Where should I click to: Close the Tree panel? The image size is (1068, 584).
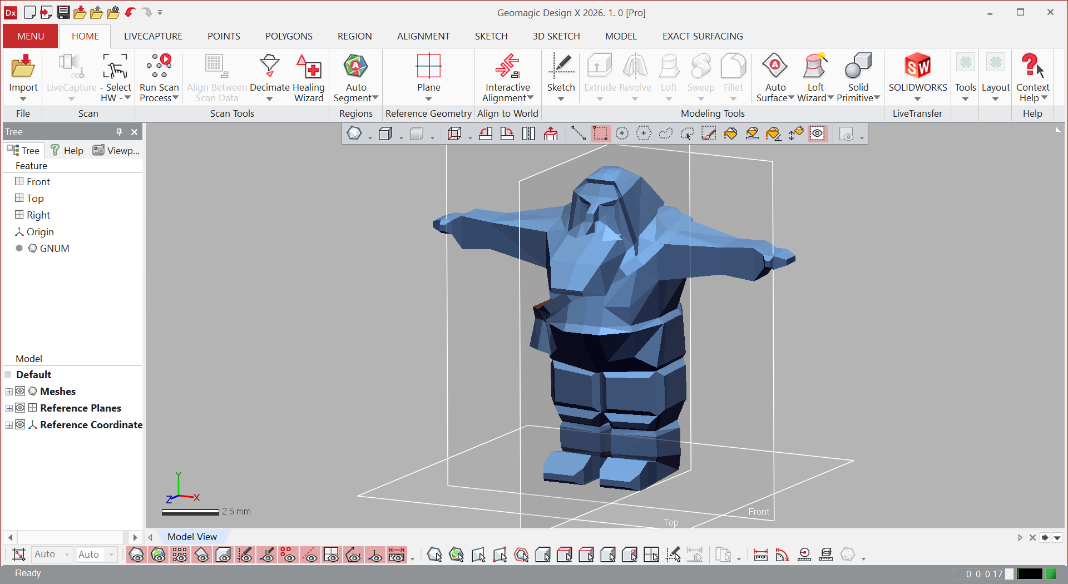pos(134,132)
